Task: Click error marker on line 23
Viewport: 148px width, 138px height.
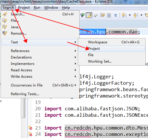Action: (x=30, y=128)
